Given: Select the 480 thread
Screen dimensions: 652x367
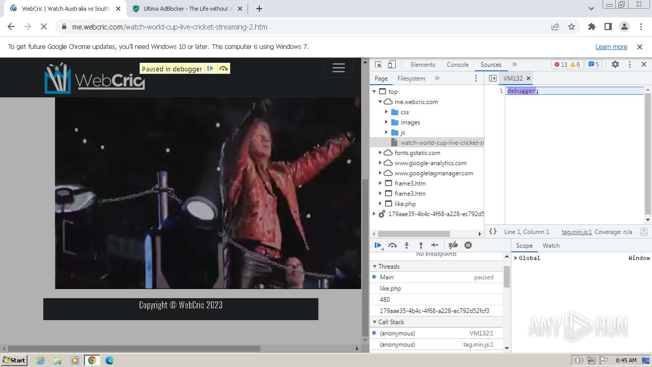Looking at the screenshot, I should [436, 300].
